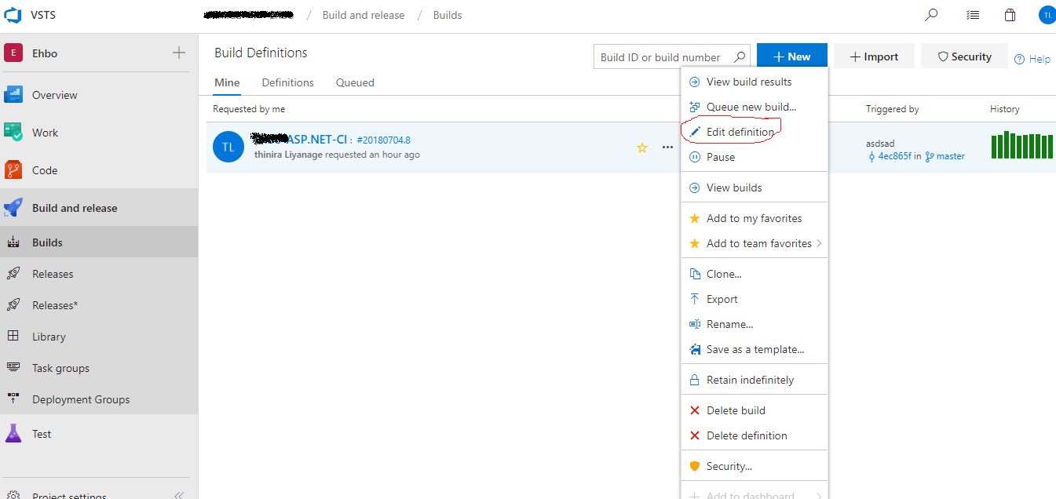Open the ellipsis menu for ASP.NET-CI
This screenshot has width=1056, height=499.
pos(667,148)
